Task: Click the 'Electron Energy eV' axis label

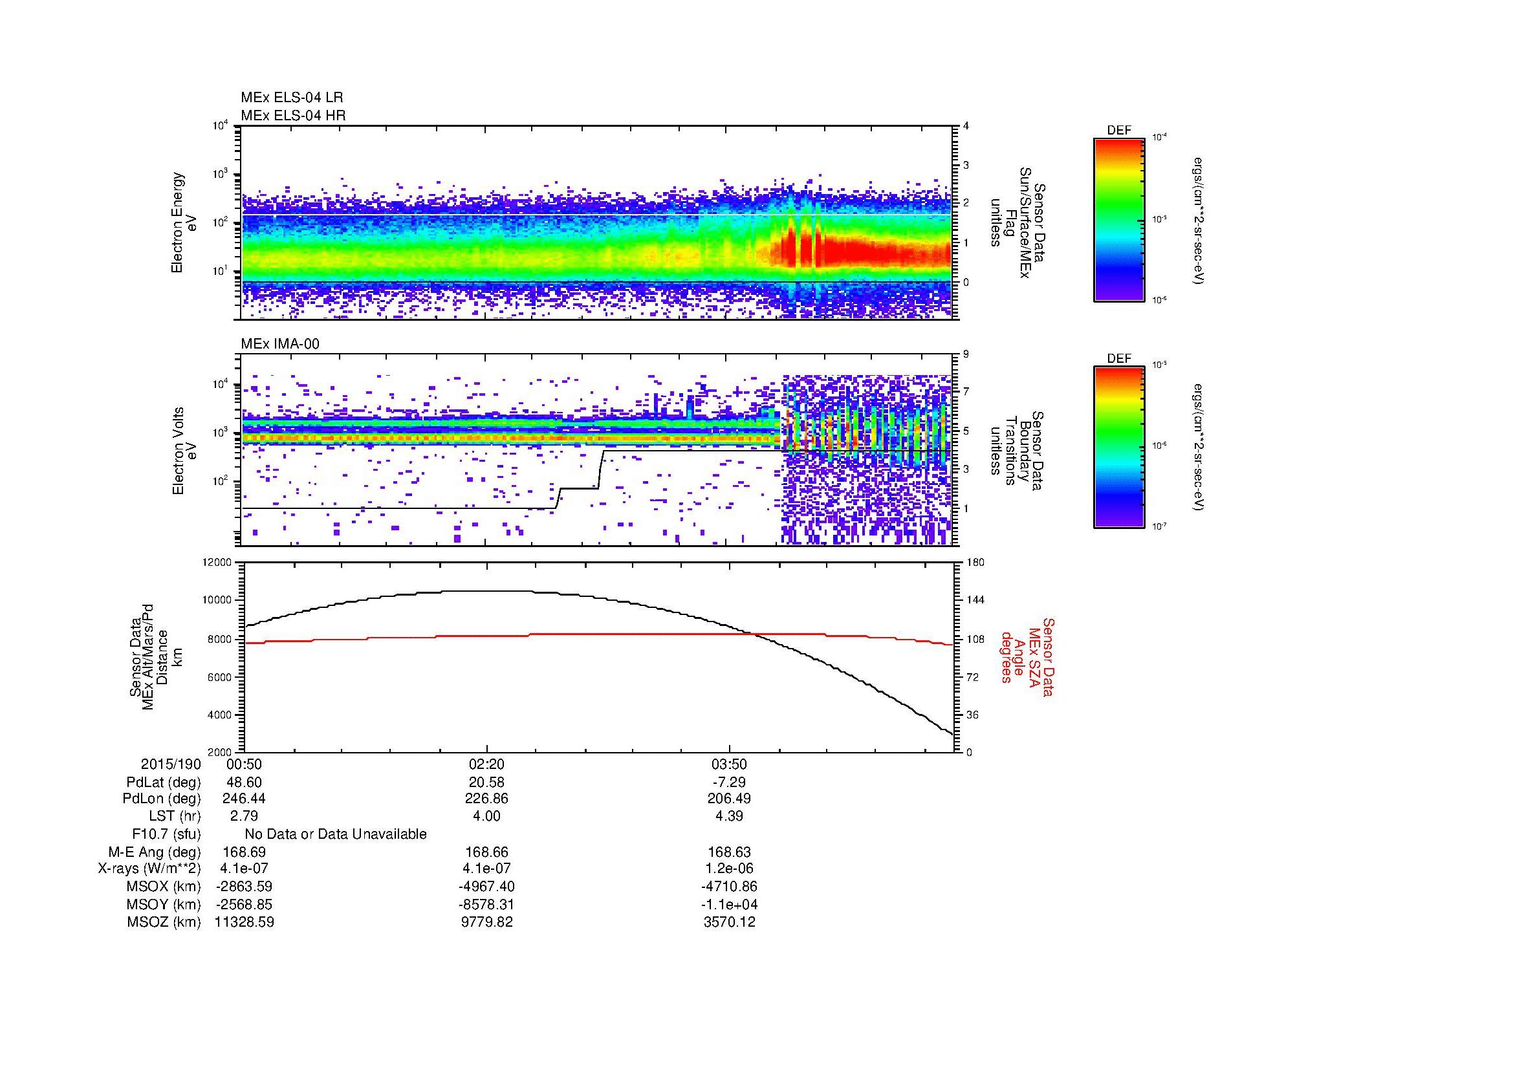Action: click(x=184, y=222)
